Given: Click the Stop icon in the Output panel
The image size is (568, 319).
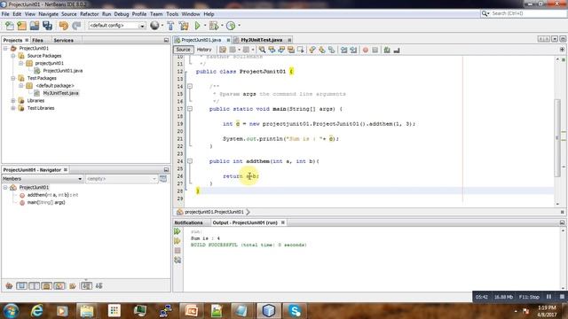Looking at the screenshot, I should (x=177, y=250).
